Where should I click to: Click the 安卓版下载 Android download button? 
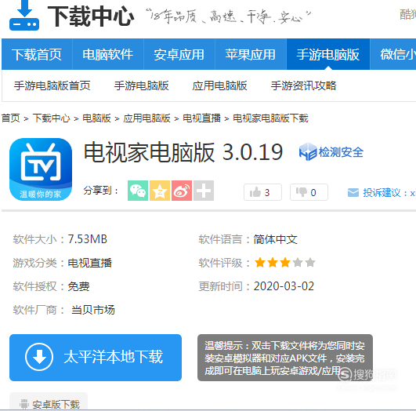[49, 402]
